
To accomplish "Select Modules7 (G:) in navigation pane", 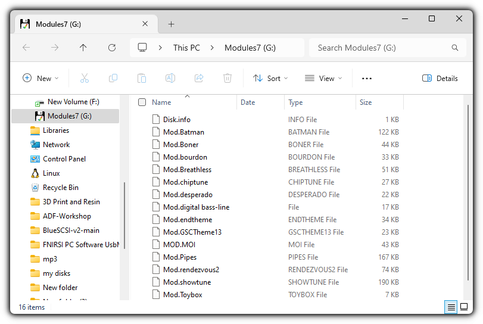I will [x=66, y=116].
